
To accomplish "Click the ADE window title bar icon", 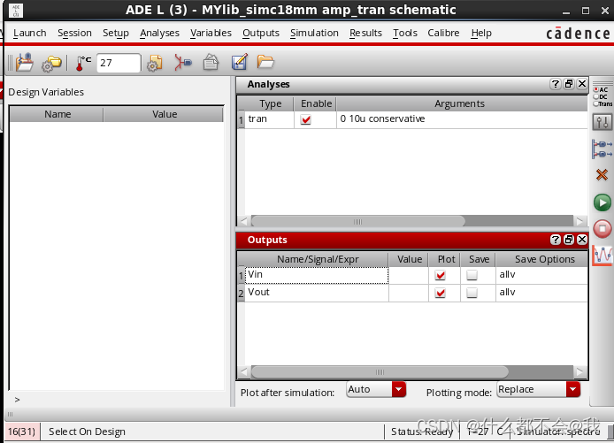I will [x=16, y=11].
